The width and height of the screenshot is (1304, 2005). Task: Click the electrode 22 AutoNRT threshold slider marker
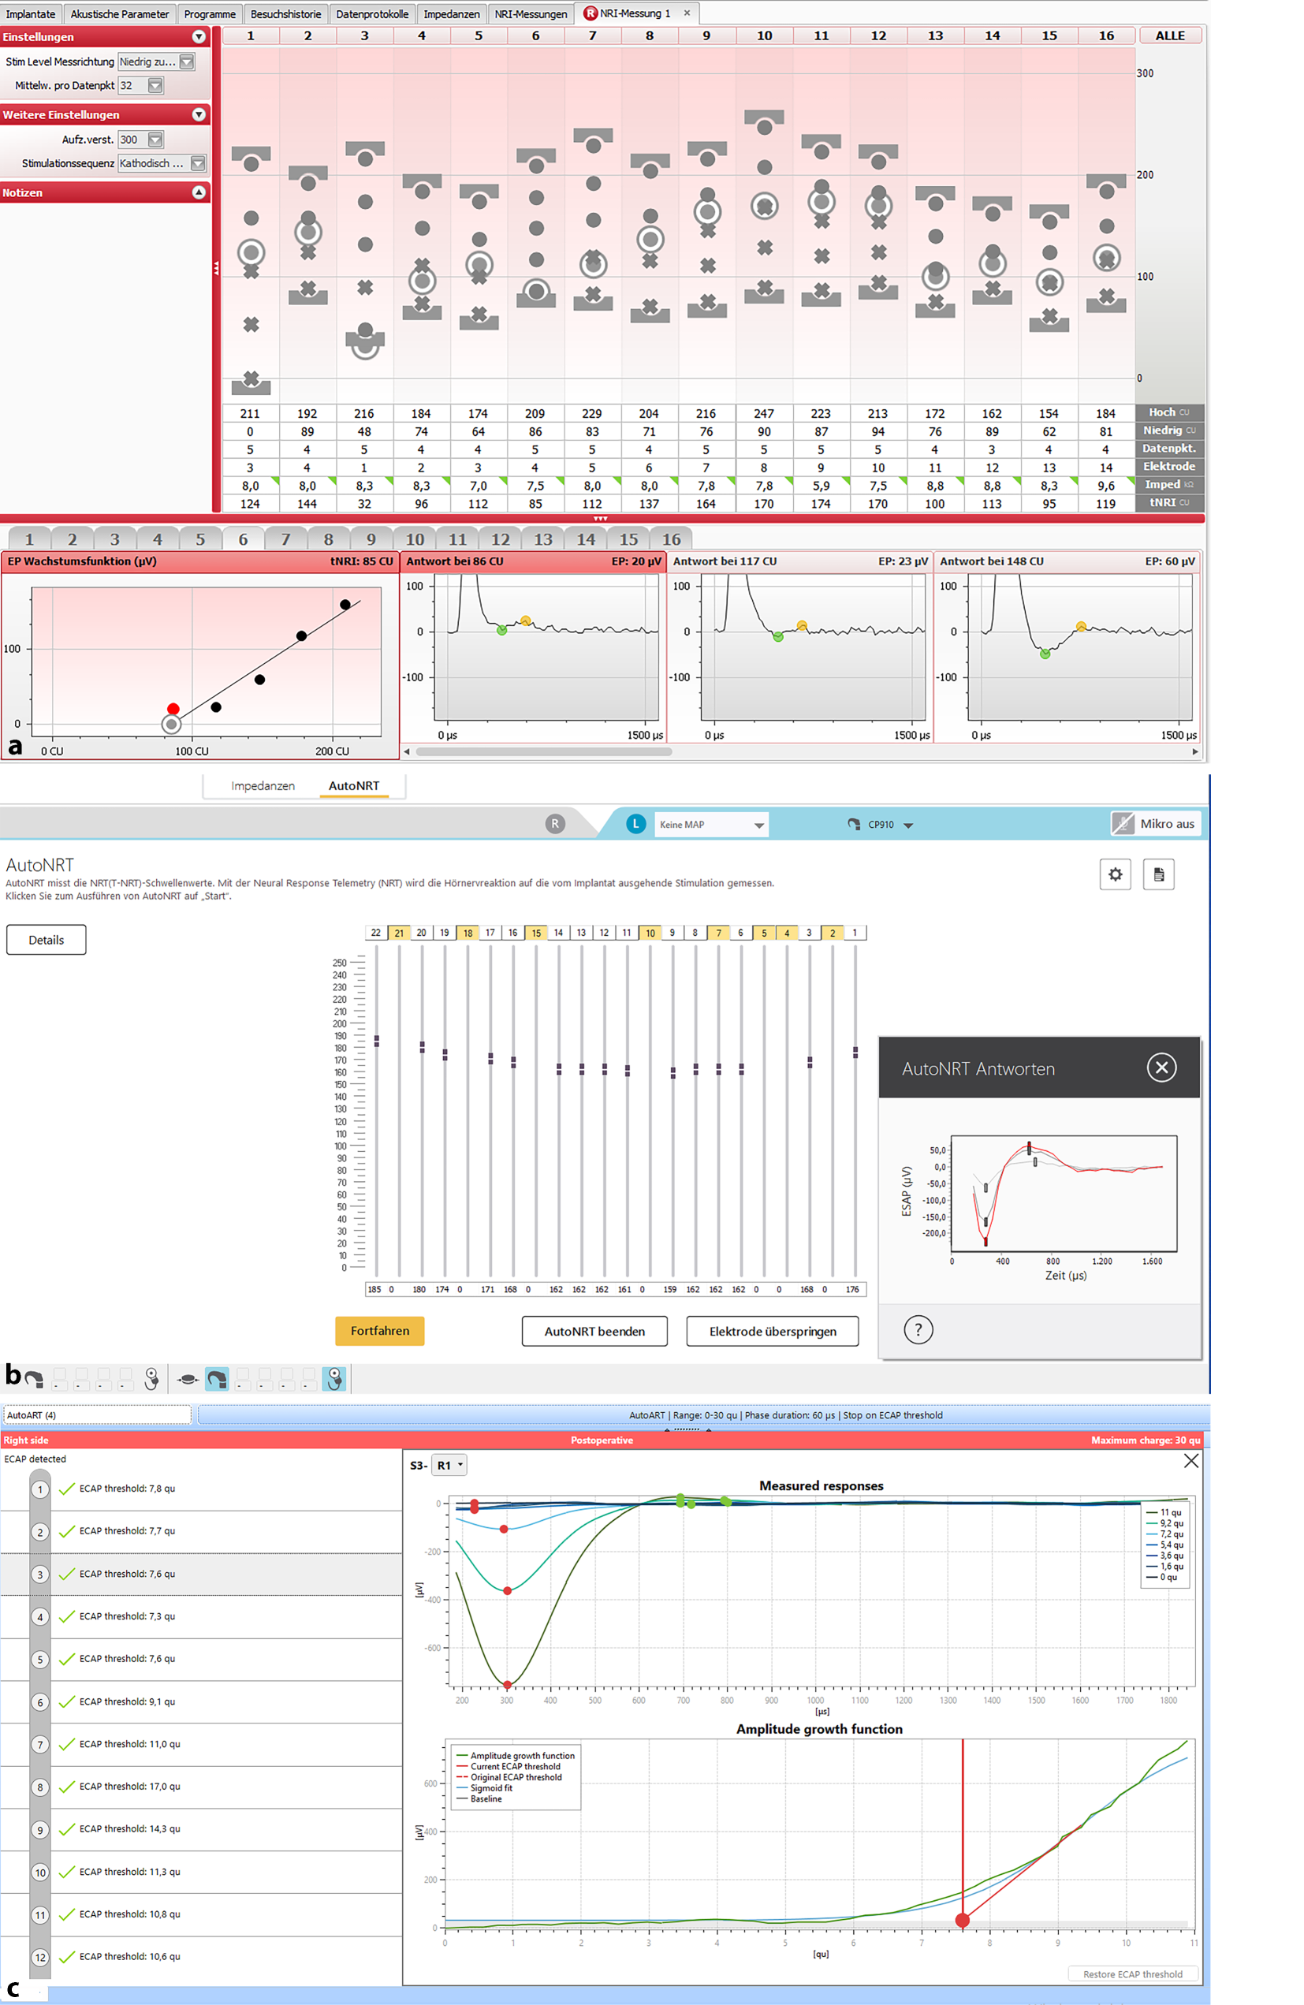coord(377,1042)
